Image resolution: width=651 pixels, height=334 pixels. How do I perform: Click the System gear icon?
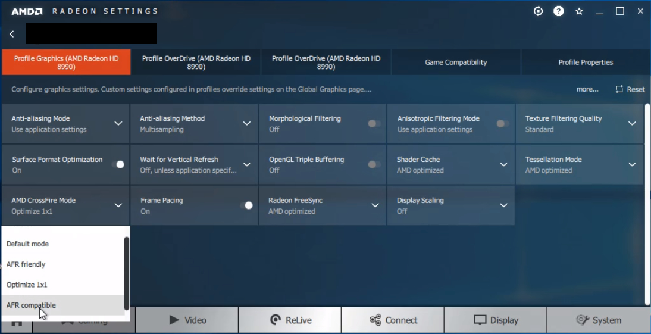(583, 320)
